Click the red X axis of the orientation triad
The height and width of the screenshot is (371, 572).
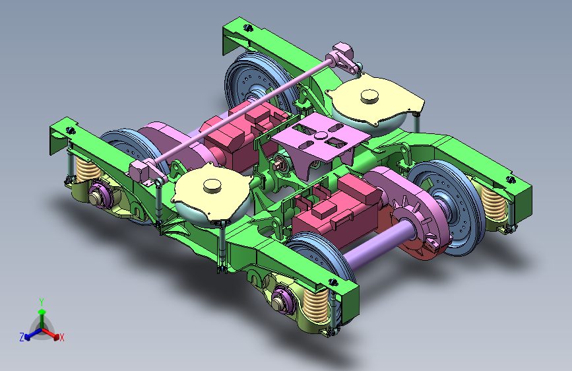(51, 333)
